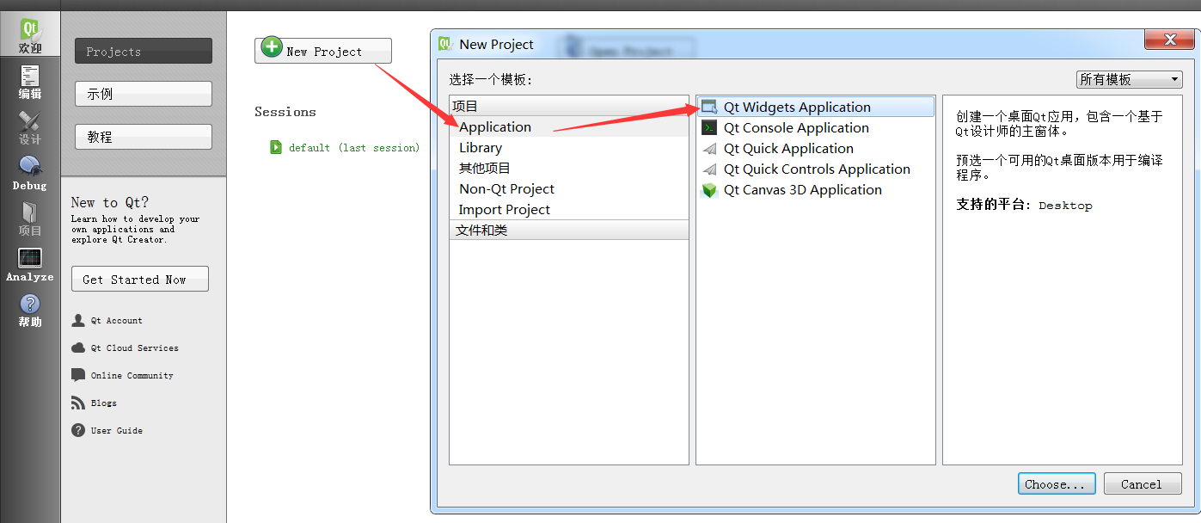Click the default session play icon

click(276, 147)
